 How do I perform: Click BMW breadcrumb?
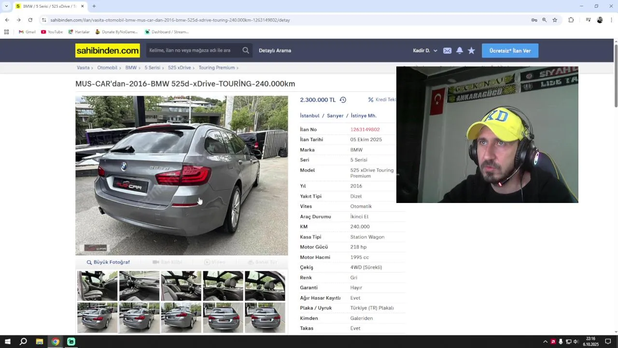point(131,68)
